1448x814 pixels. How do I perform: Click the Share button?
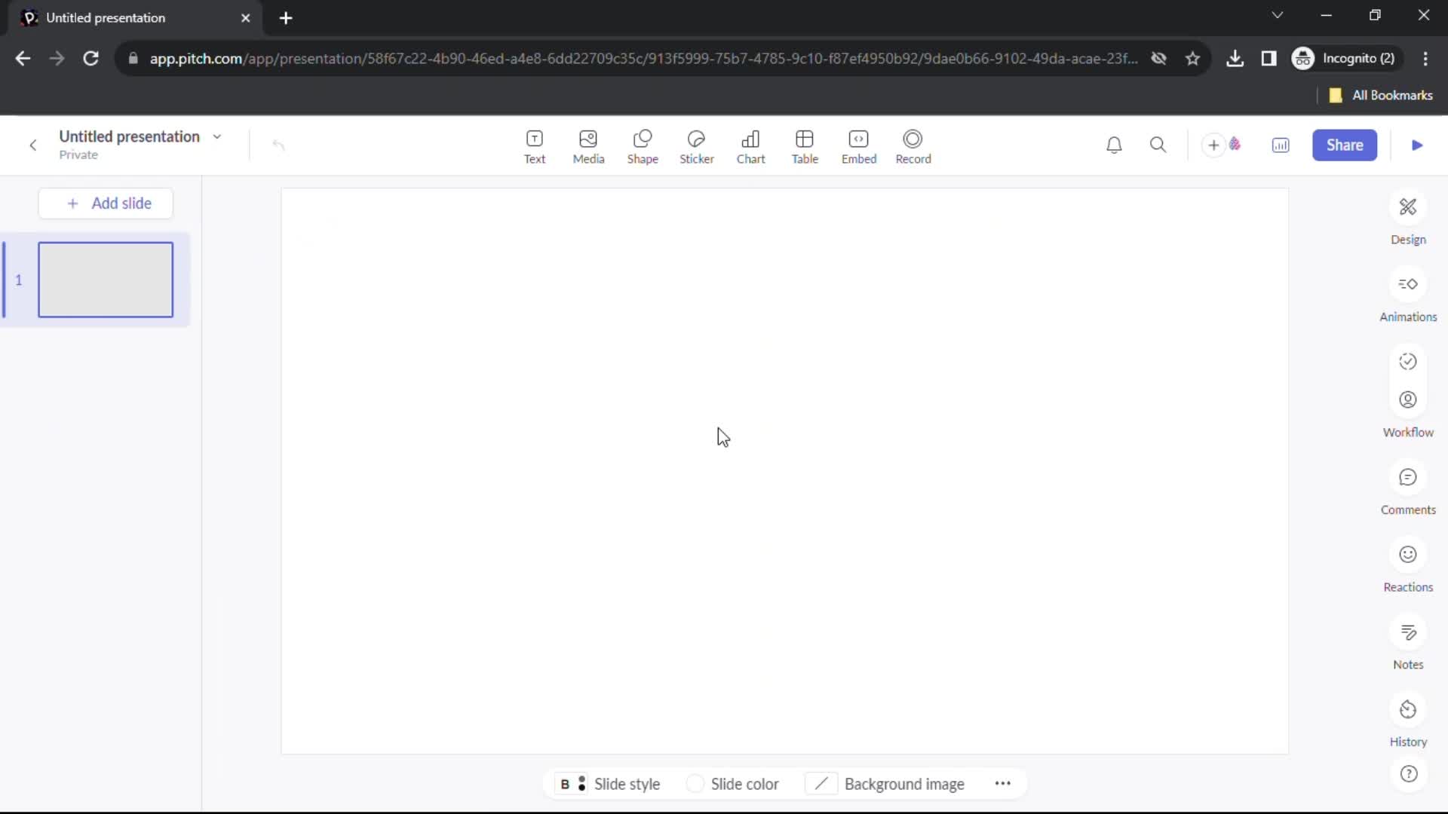point(1345,144)
